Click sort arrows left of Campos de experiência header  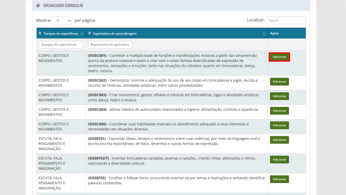point(40,34)
